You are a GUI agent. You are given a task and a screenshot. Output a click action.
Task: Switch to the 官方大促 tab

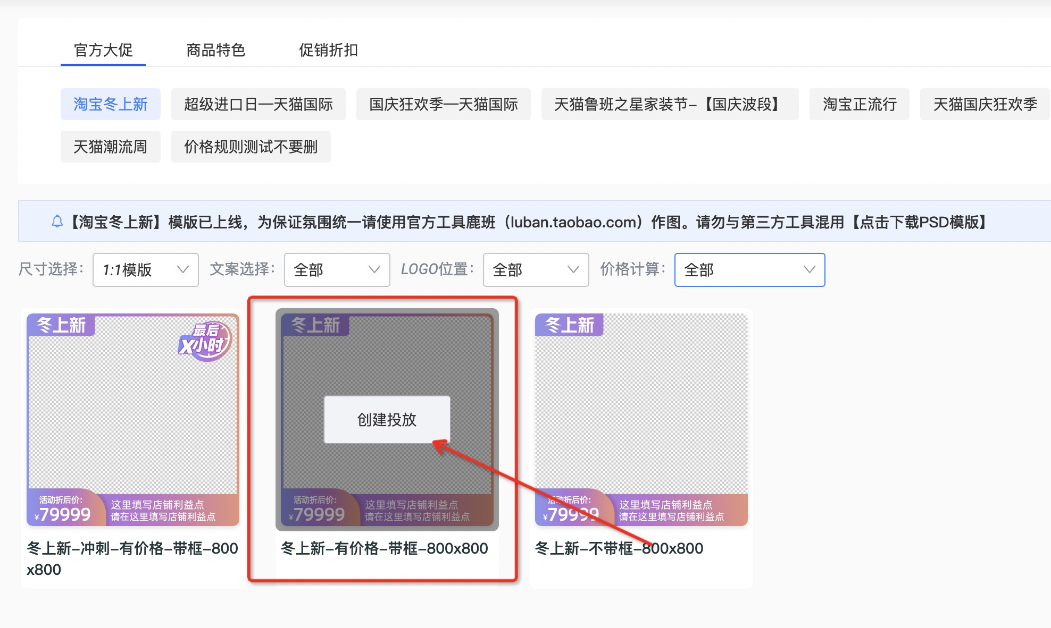coord(103,50)
